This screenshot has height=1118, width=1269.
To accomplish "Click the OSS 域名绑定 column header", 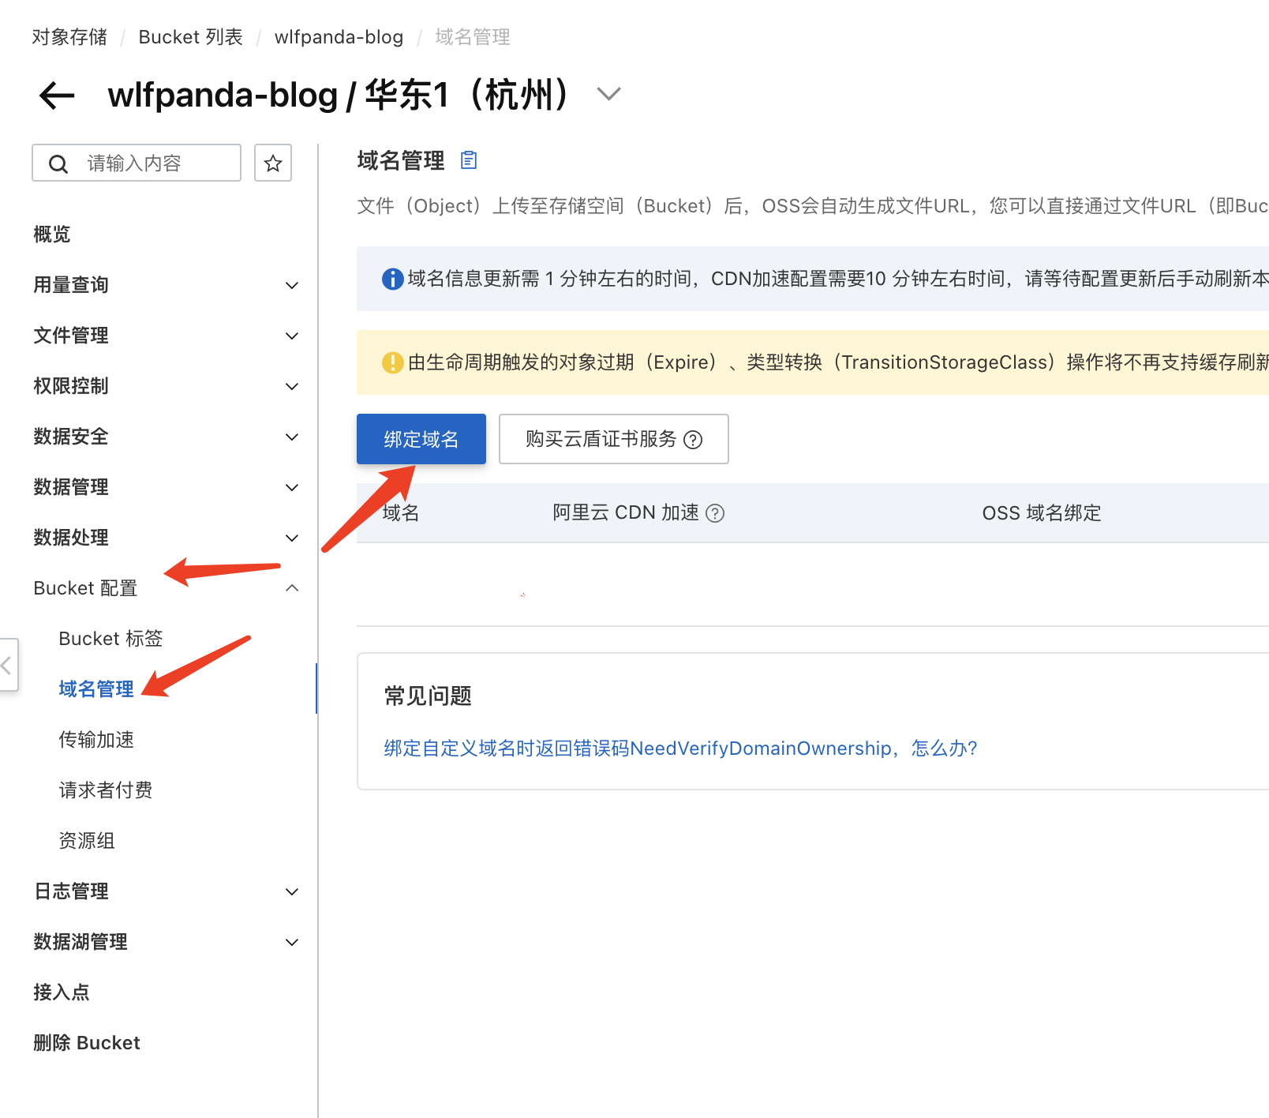I will point(1042,513).
